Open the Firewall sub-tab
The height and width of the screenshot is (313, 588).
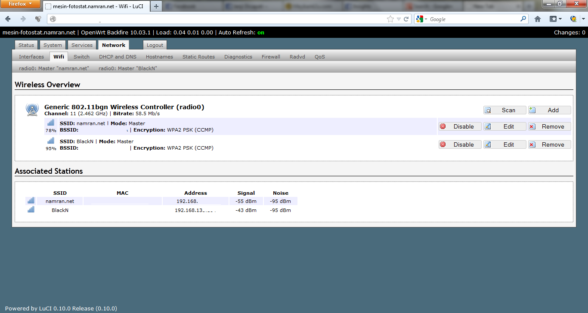click(x=271, y=57)
